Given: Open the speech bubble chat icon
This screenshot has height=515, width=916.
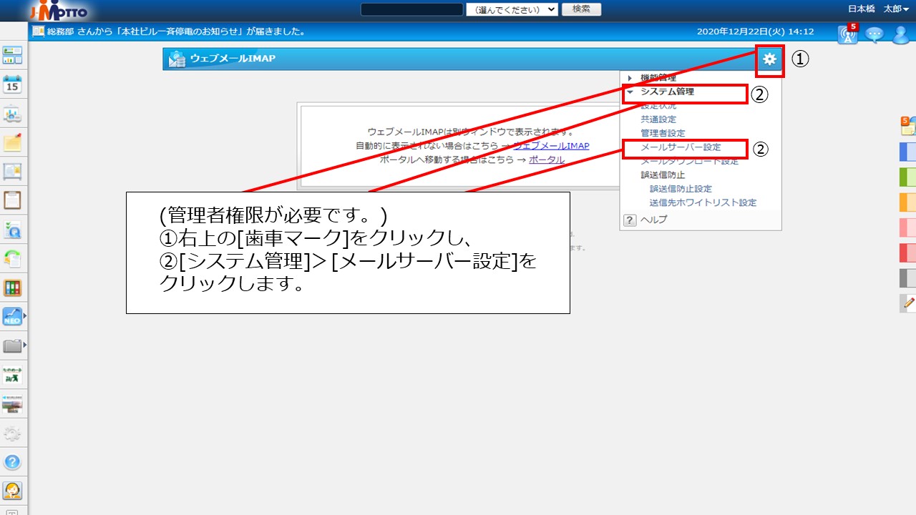Looking at the screenshot, I should 874,34.
